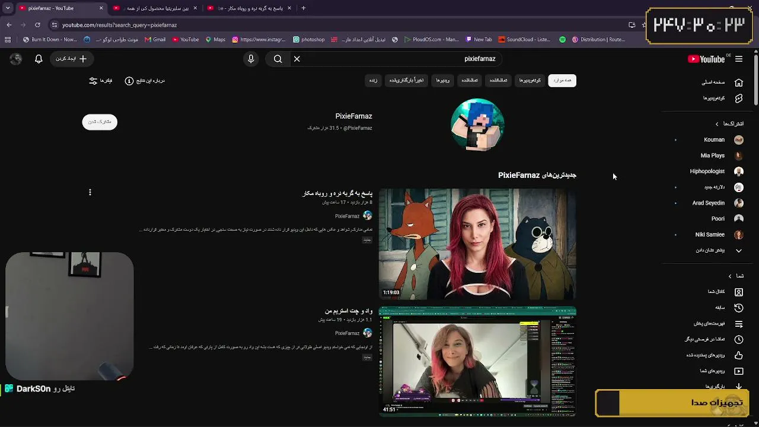Expand Show more (بیشتر نشان دادن) subscriptions
The height and width of the screenshot is (427, 759).
pos(717,250)
